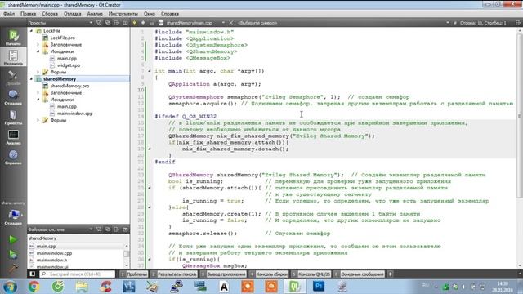The image size is (523, 294).
Task: Open the Design (Дизайн) mode
Action: 13,77
